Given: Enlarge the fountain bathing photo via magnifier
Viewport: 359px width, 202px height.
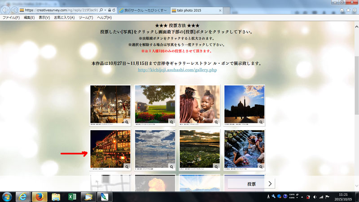Looking at the screenshot, I should point(261,167).
